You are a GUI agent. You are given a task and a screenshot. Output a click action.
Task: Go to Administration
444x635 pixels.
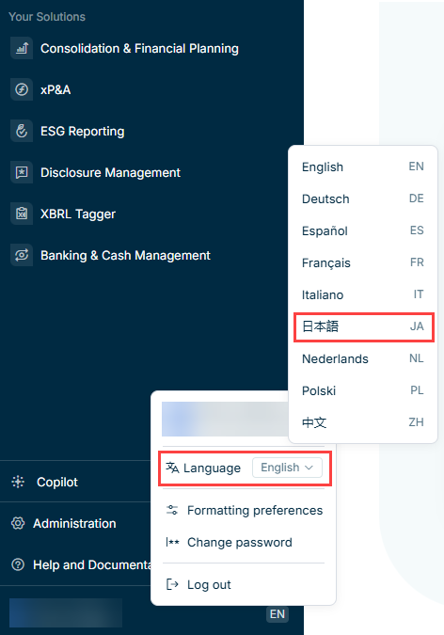74,523
